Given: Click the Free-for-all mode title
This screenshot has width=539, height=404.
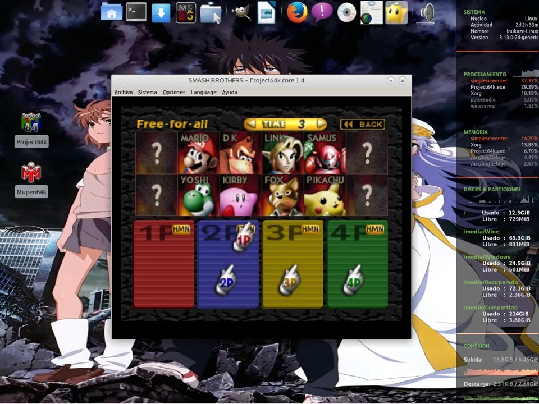Looking at the screenshot, I should (x=172, y=124).
